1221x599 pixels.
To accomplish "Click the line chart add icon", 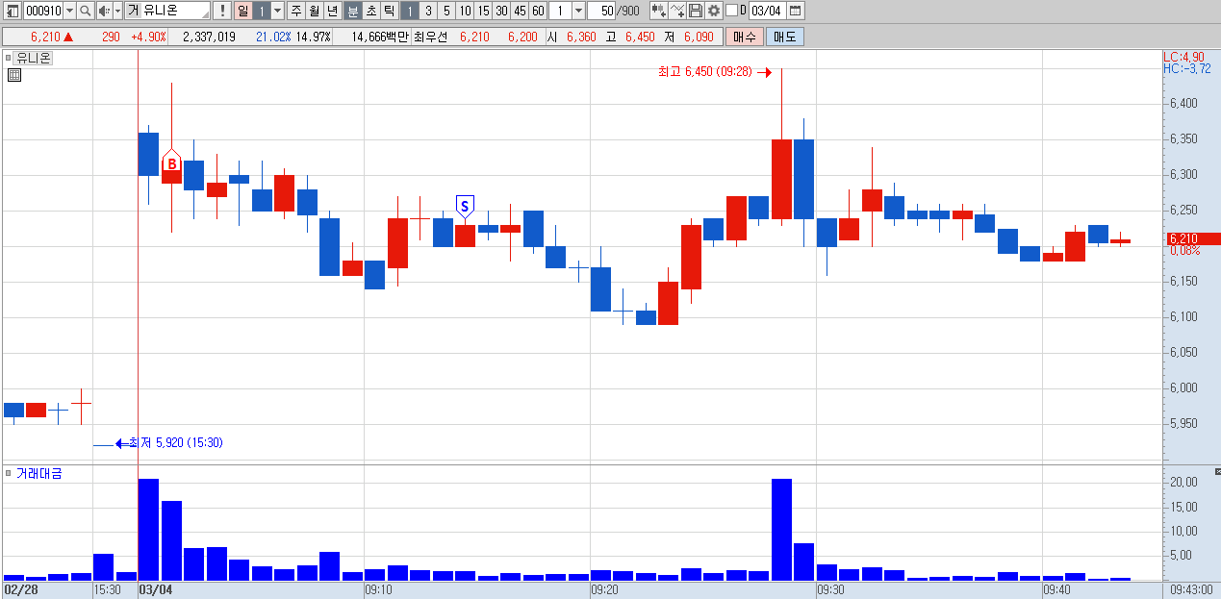I will tap(677, 11).
